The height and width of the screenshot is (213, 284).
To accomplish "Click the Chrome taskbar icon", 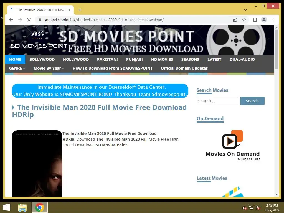I will tap(40, 207).
